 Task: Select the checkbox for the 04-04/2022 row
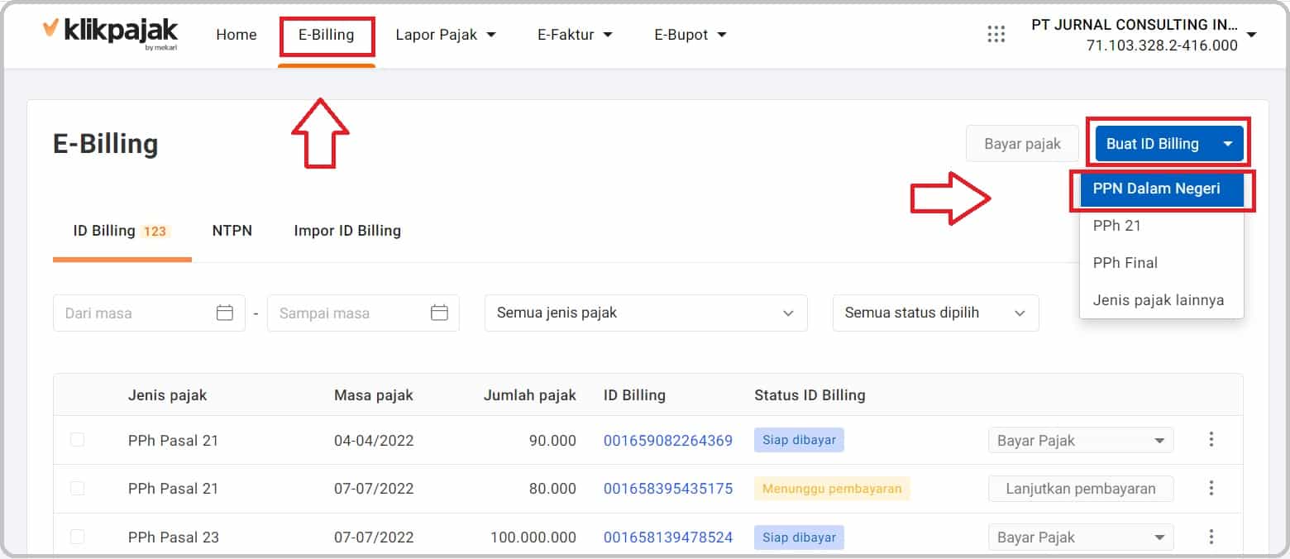coord(77,440)
